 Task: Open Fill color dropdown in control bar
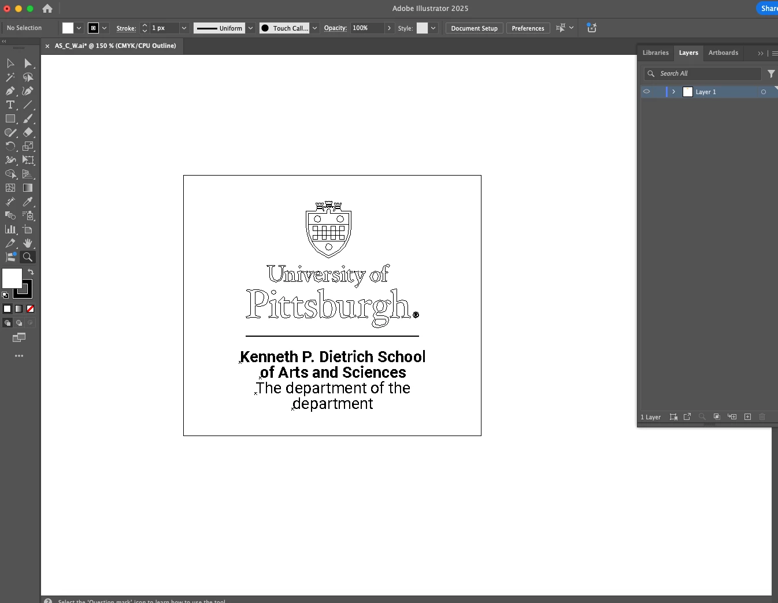coord(79,28)
